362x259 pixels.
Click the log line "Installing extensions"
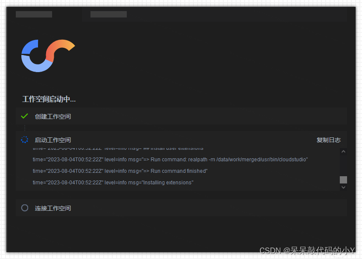click(x=113, y=183)
